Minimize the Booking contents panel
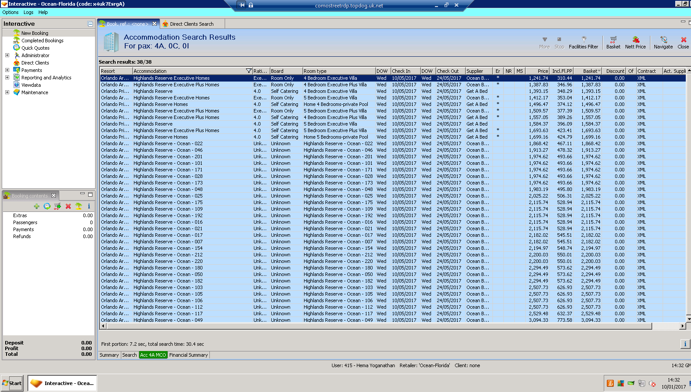 (82, 194)
